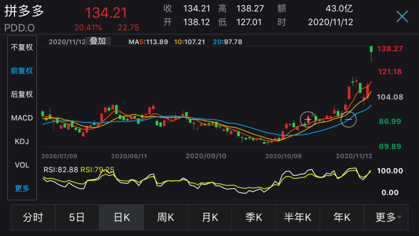This screenshot has height=236, width=419.
Task: Click the high price 138.27 in header
Action: (250, 9)
